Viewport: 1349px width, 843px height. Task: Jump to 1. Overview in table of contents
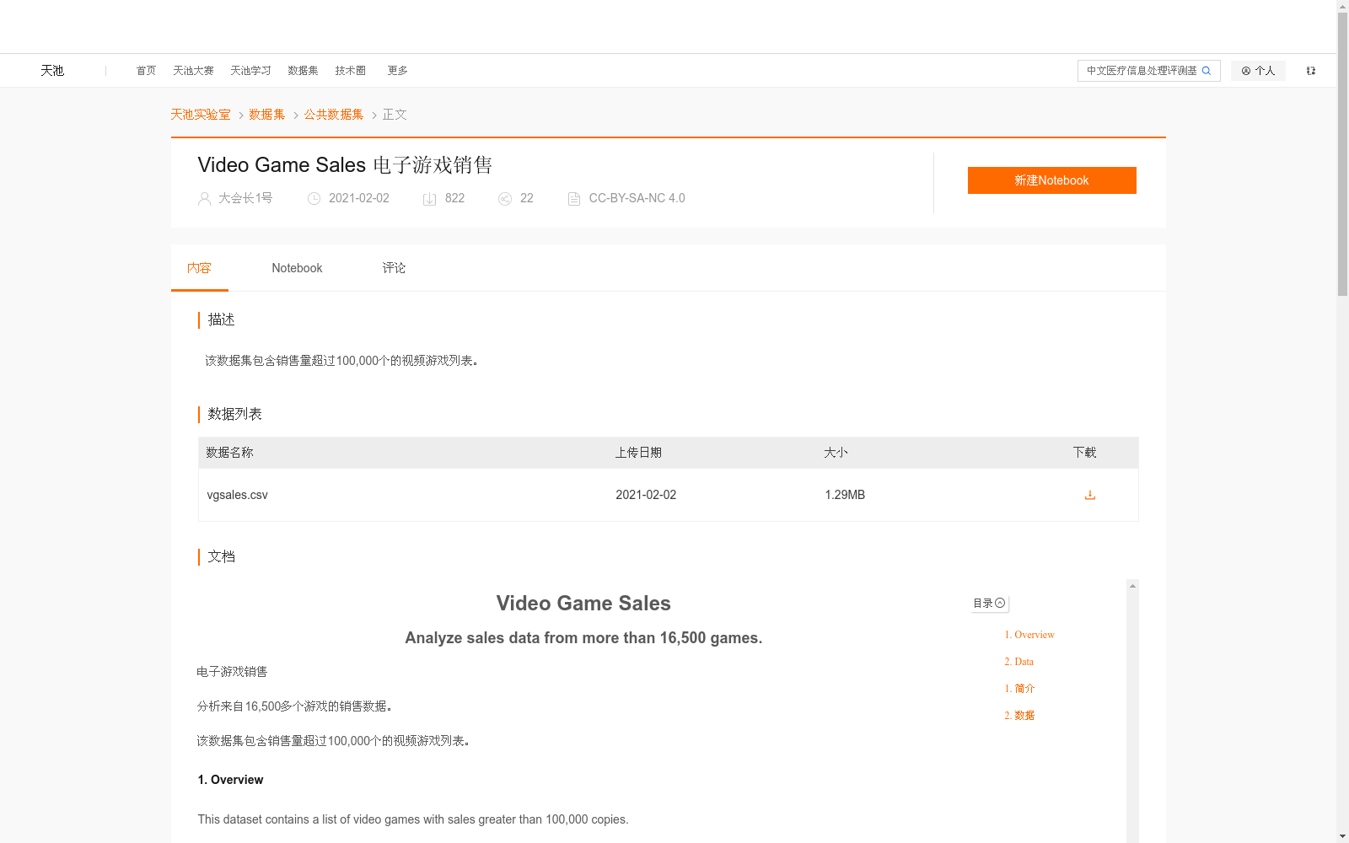click(x=1029, y=635)
